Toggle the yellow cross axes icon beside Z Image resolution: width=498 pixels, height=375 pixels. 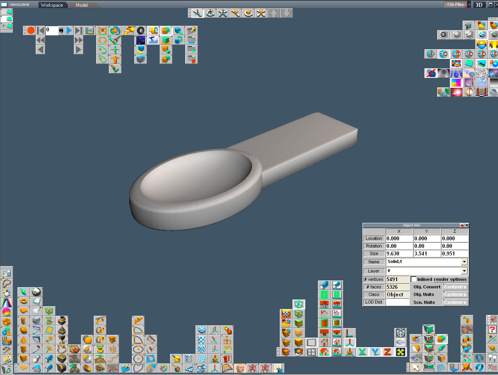click(401, 352)
